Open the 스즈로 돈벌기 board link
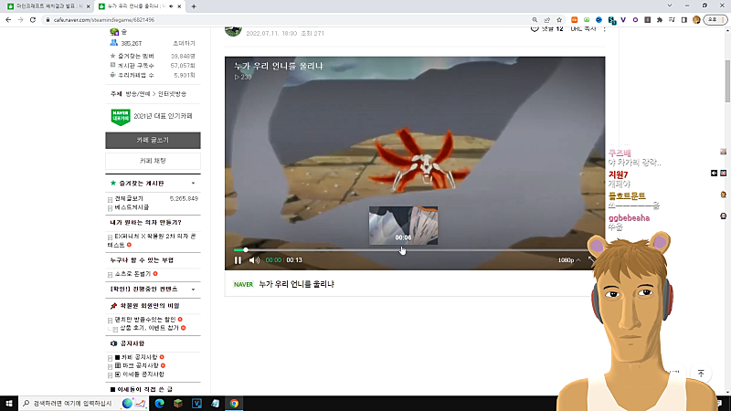The height and width of the screenshot is (411, 731). click(x=132, y=273)
